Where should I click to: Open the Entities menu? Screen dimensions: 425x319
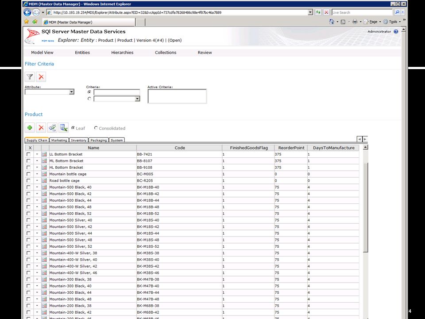click(x=82, y=52)
